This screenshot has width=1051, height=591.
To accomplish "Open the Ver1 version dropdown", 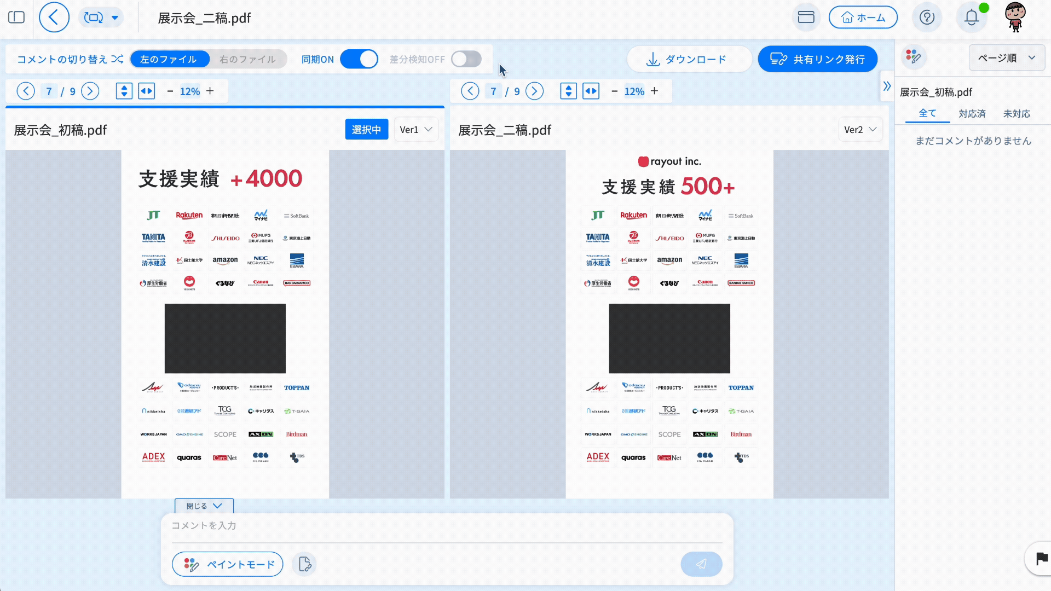I will point(415,130).
